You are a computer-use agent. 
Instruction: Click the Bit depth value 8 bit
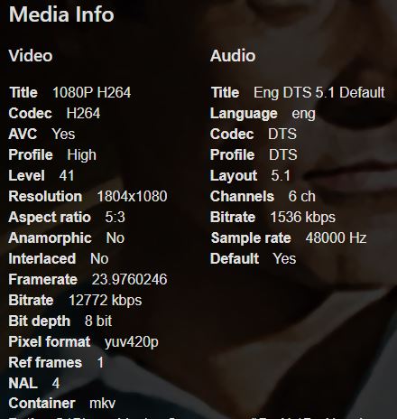(98, 321)
